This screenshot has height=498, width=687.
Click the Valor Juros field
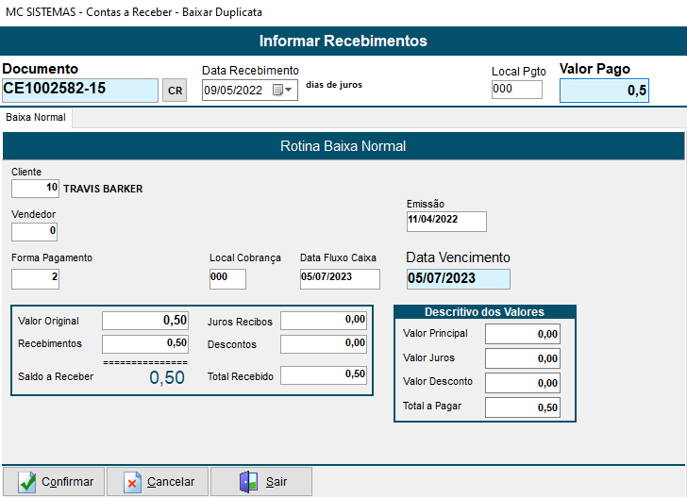522,358
